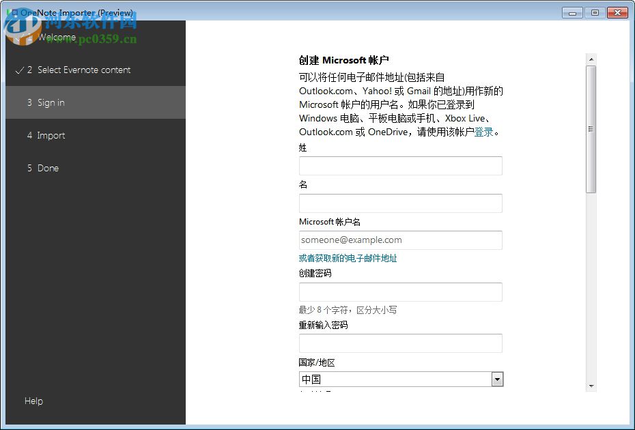Open the 国家/地区 dropdown showing 中国

(x=400, y=379)
